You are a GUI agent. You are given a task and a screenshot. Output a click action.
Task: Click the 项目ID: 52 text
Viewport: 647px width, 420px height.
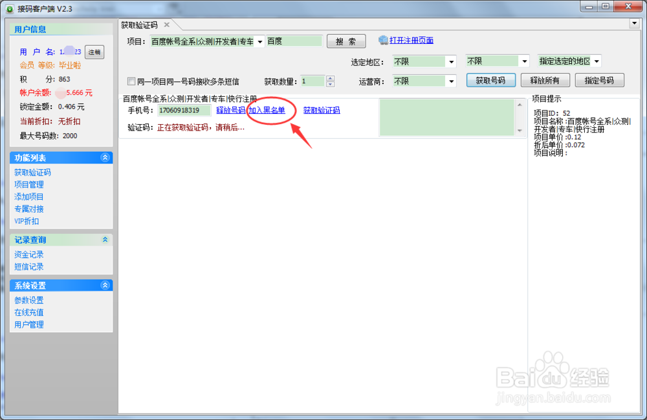point(552,113)
